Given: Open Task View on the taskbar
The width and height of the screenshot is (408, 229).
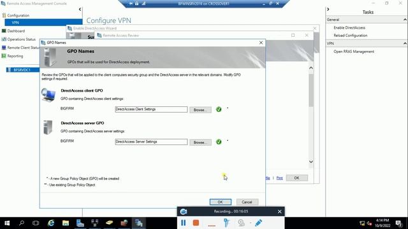Looking at the screenshot, I should coord(36,223).
